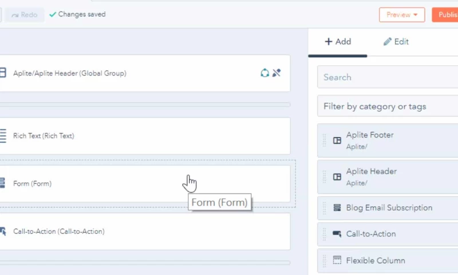Choose Call-to-Action in the Add list
Viewport: 458px width, 275px height.
click(x=388, y=234)
